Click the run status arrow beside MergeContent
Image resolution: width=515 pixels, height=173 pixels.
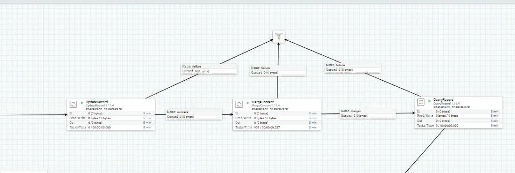tap(248, 102)
